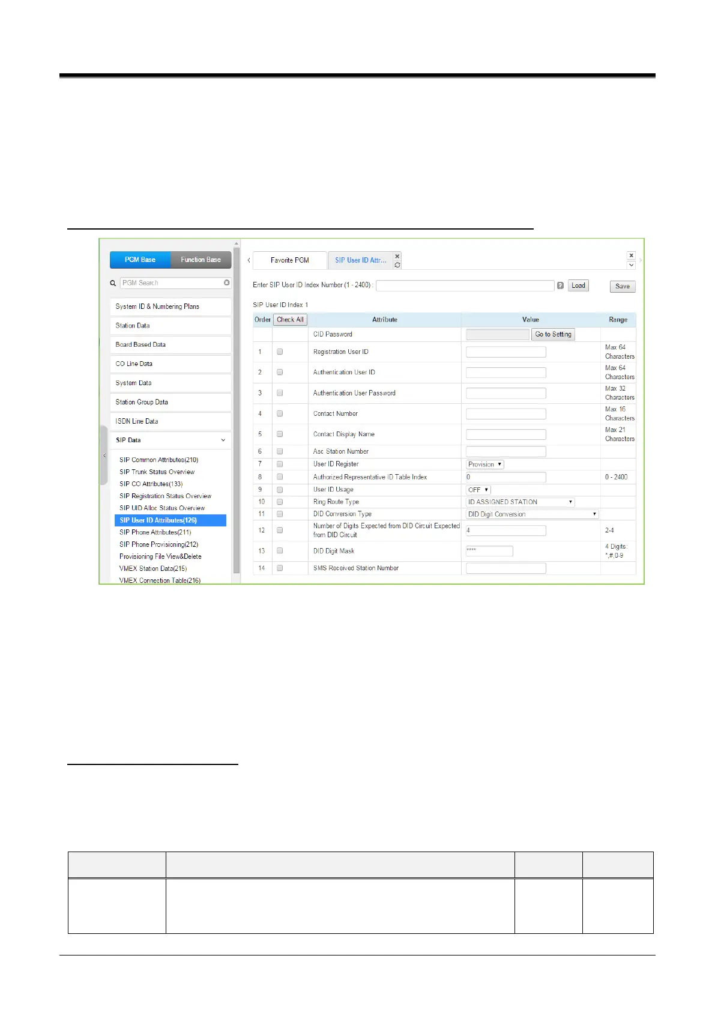This screenshot has width=715, height=1012.
Task: Collapse the SIP Data menu section
Action: click(x=170, y=440)
